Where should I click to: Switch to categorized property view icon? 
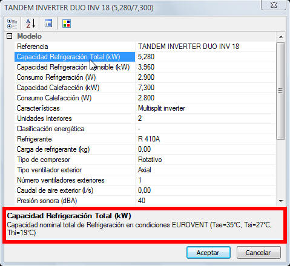coord(12,24)
